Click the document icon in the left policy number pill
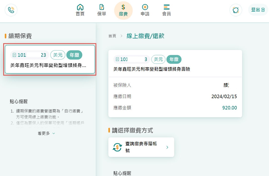 [14, 55]
